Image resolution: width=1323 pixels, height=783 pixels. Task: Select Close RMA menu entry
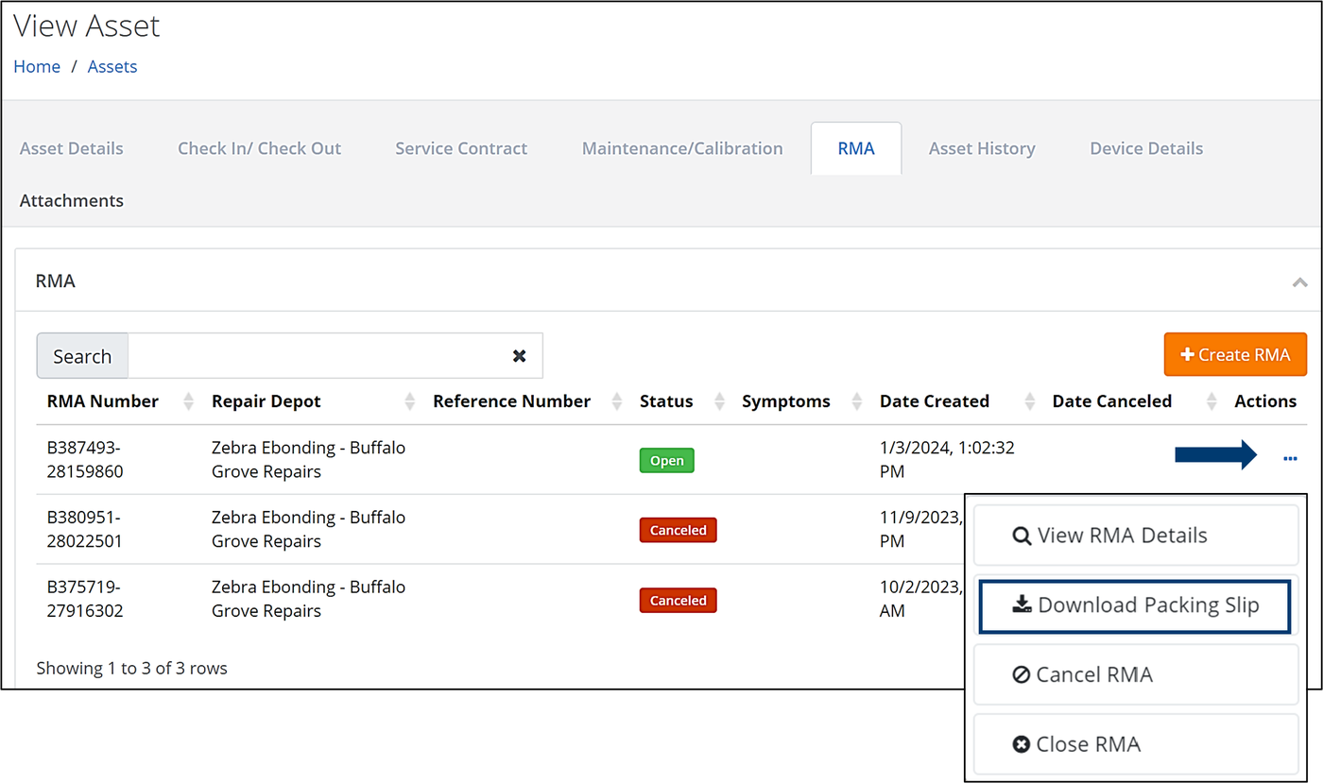pyautogui.click(x=1136, y=744)
